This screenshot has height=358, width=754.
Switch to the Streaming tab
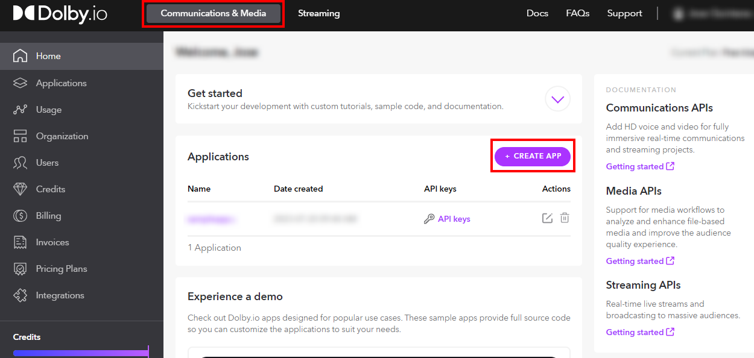(318, 13)
